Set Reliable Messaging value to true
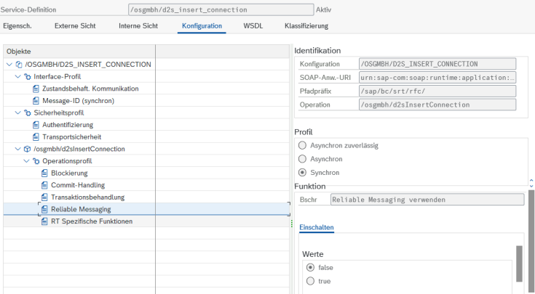 [x=311, y=281]
